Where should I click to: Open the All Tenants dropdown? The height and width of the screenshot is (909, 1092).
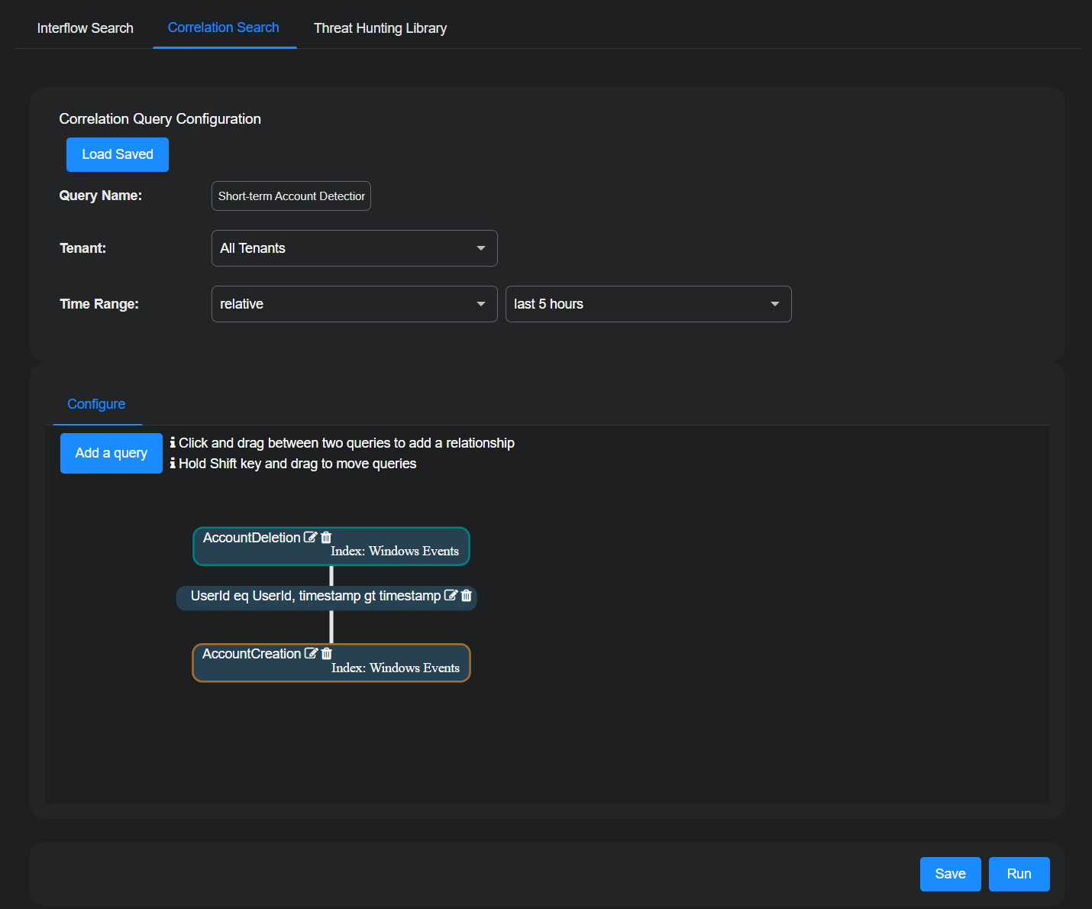354,248
